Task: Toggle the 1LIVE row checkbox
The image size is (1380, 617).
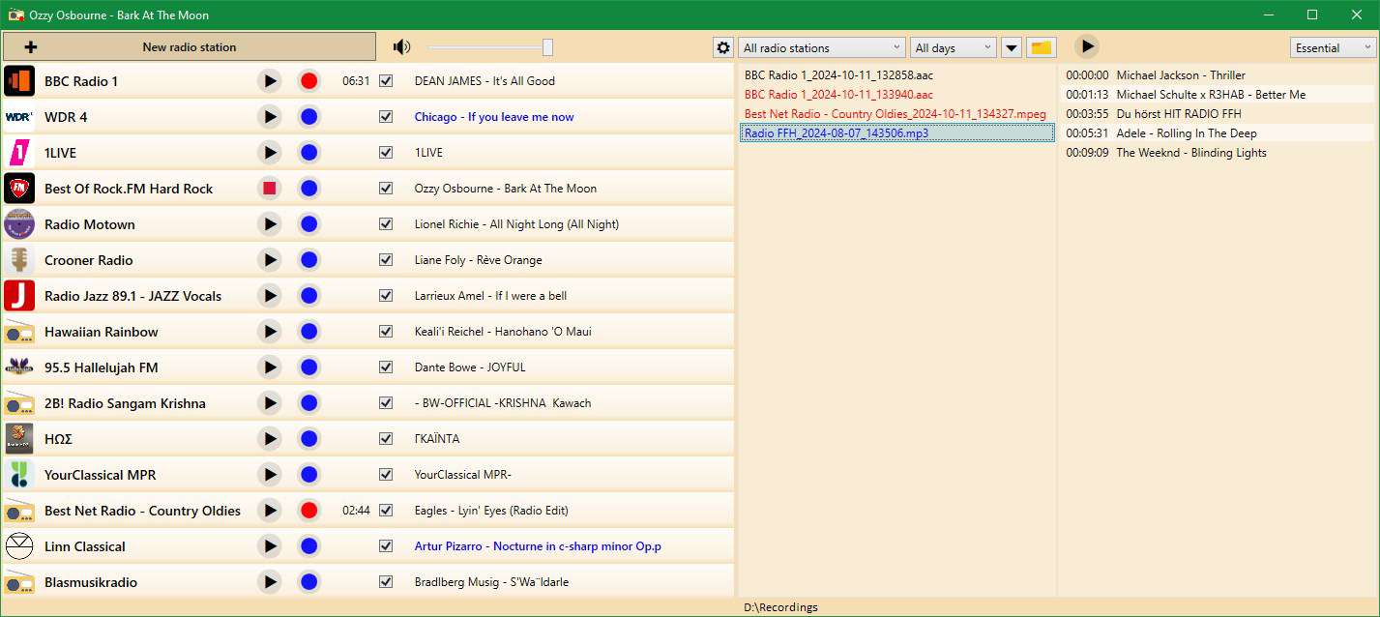Action: [386, 153]
